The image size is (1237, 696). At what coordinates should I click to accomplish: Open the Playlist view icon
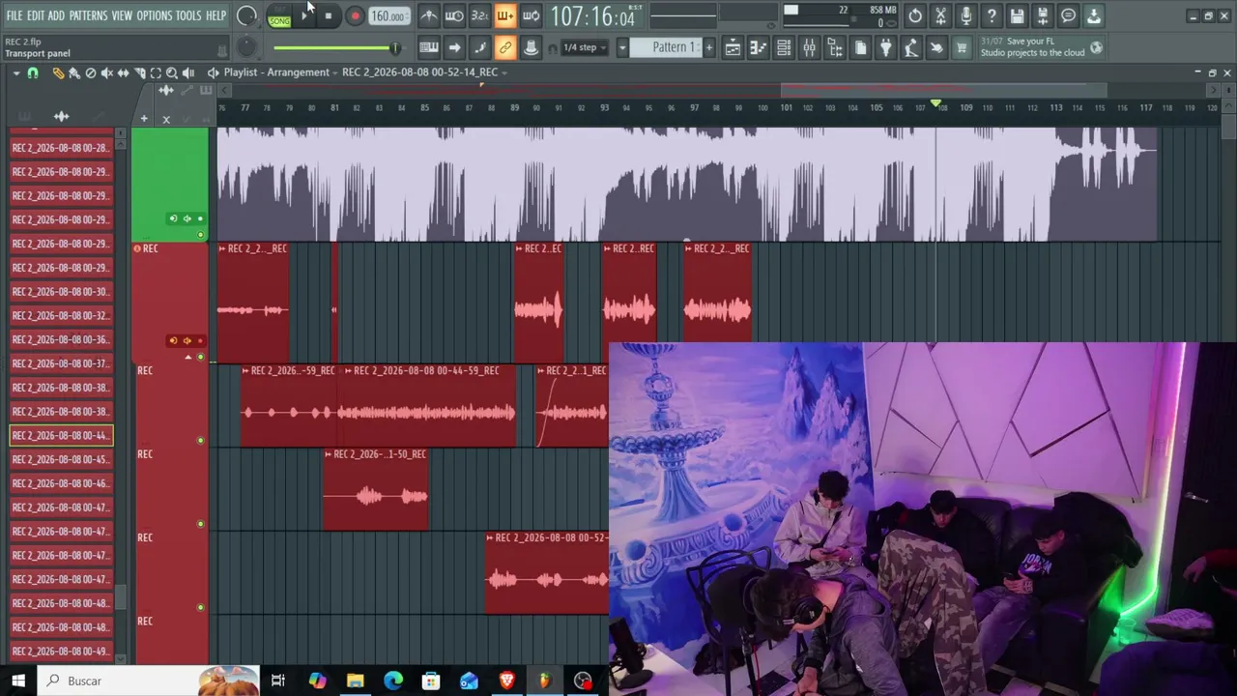click(733, 47)
